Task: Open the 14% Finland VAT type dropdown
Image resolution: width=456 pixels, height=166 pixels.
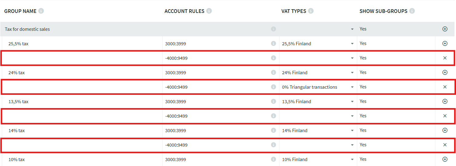Action: [352, 131]
